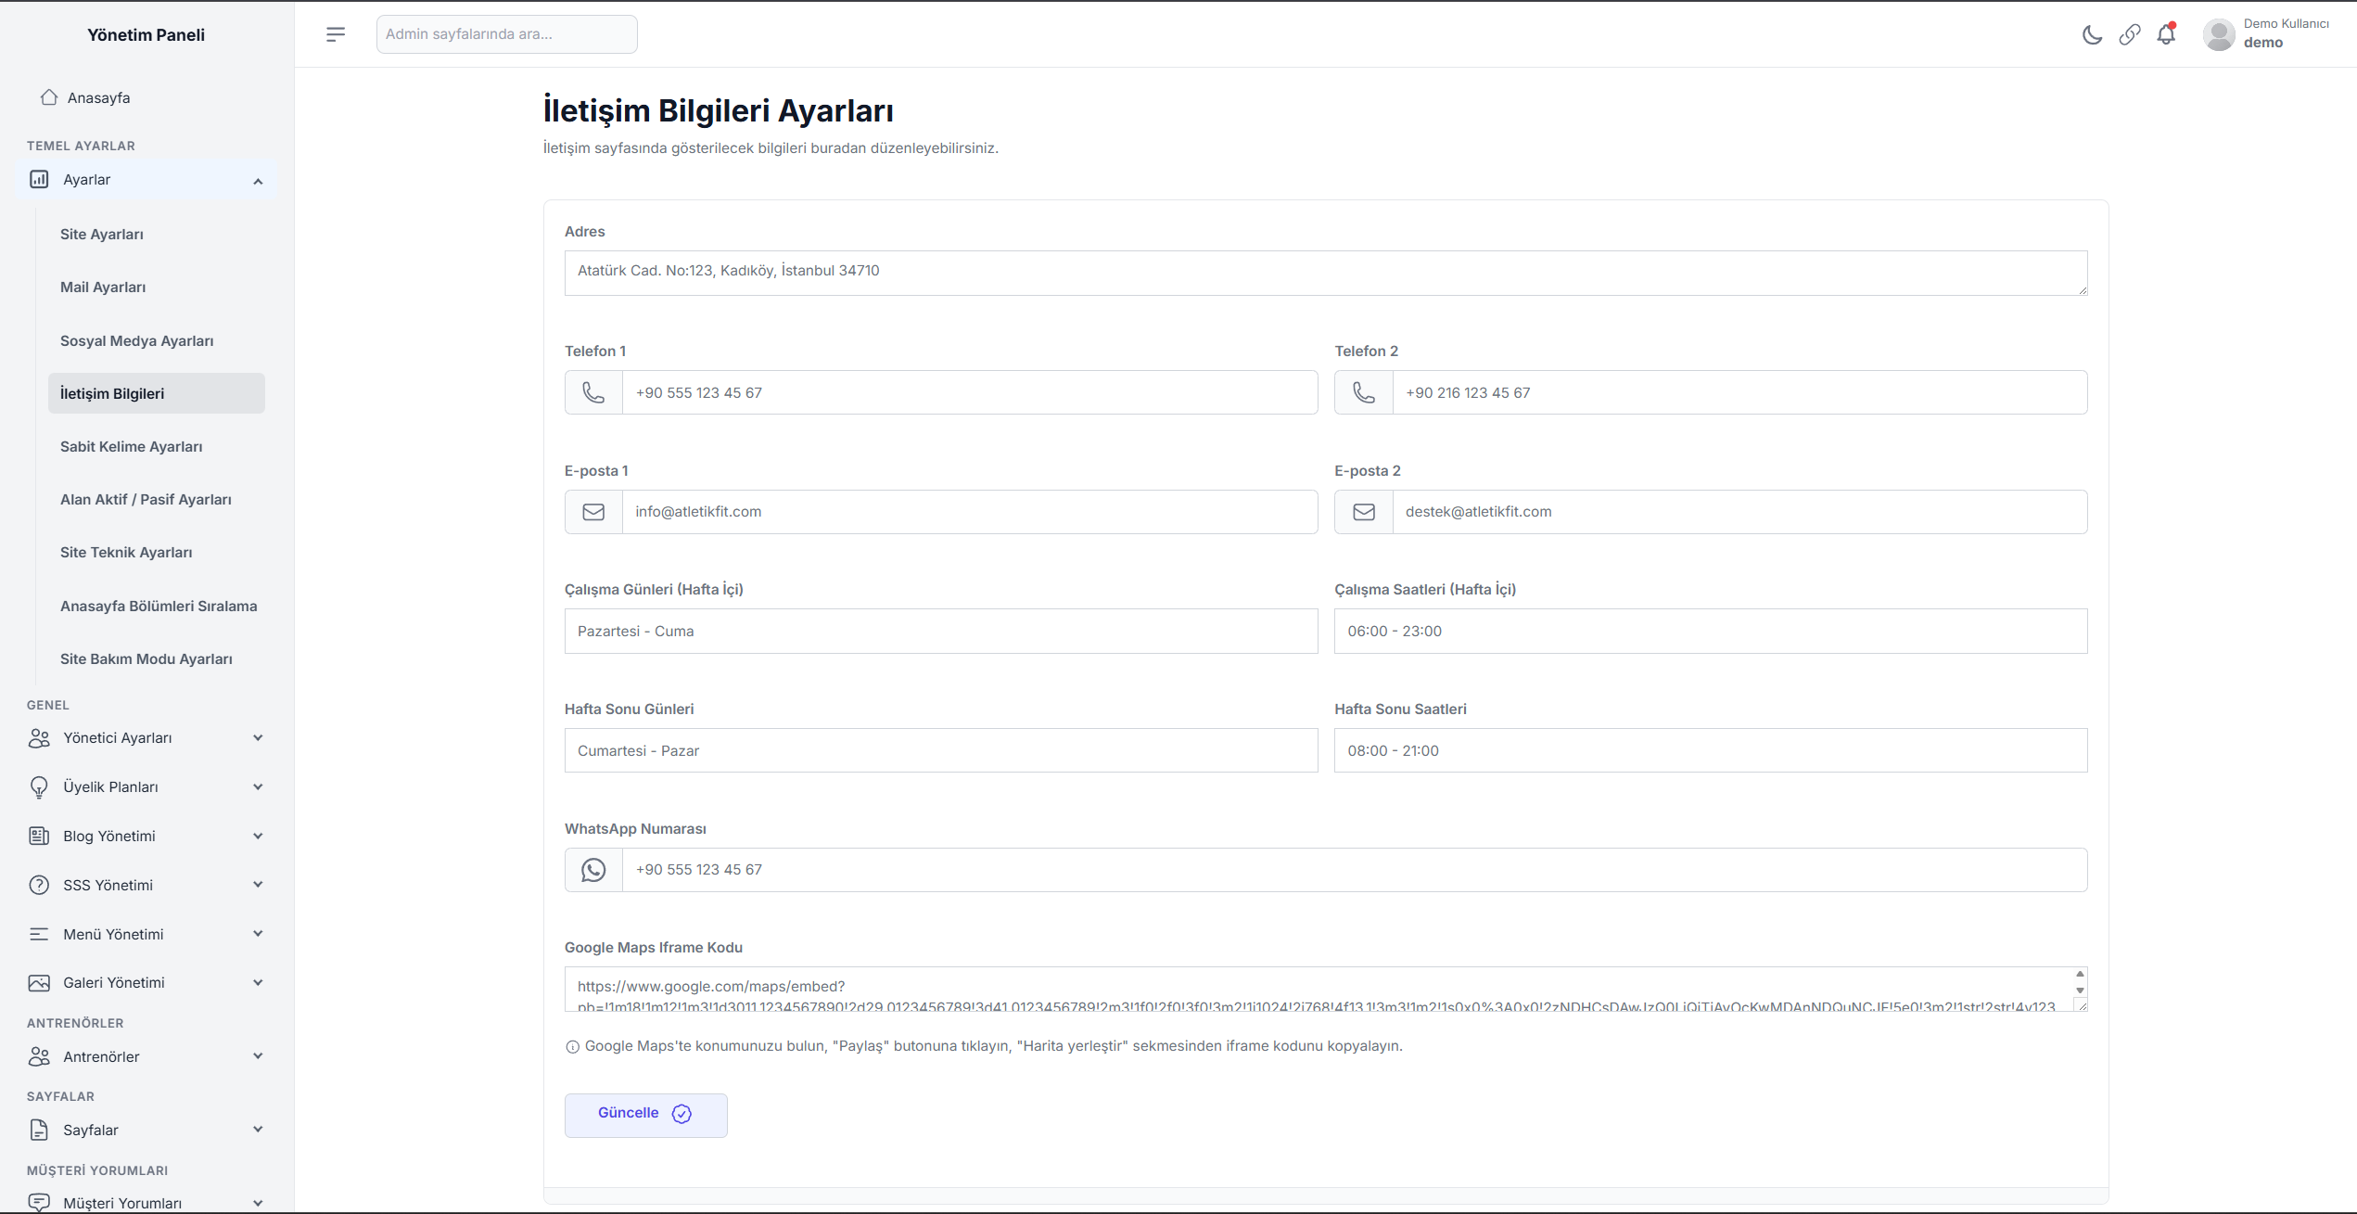
Task: Click scrollbar down arrow in Google Maps textarea
Action: [x=2080, y=990]
